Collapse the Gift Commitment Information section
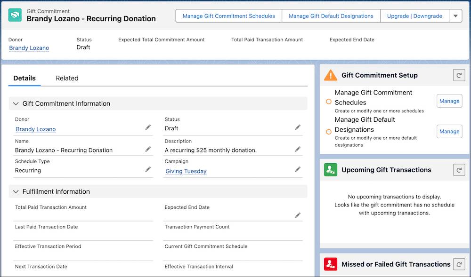 [x=16, y=104]
